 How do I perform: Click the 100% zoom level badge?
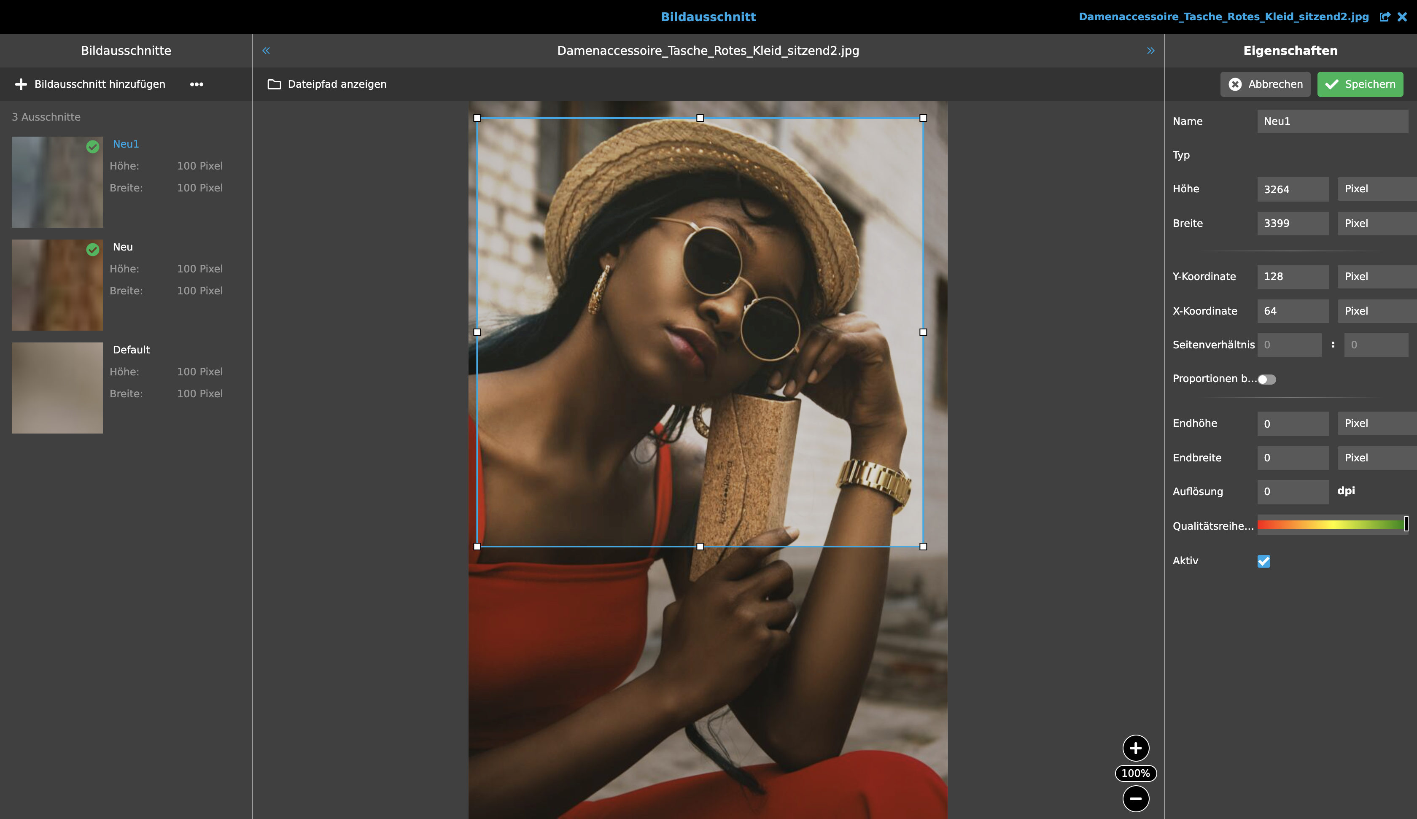pos(1135,773)
